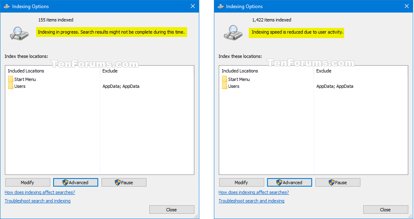Select Users folder icon in left window

(11, 86)
